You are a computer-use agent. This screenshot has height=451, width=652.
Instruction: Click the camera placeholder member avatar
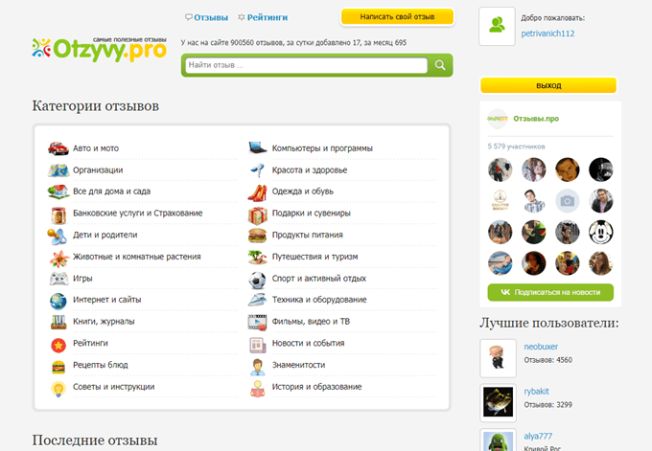tap(568, 201)
